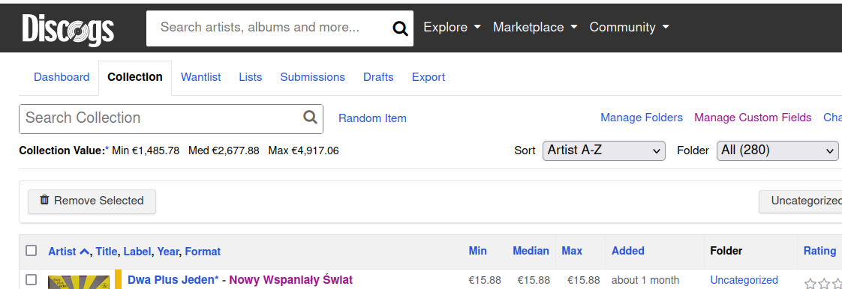Click the Random Item link
Viewport: 842px width, 289px height.
click(x=372, y=118)
